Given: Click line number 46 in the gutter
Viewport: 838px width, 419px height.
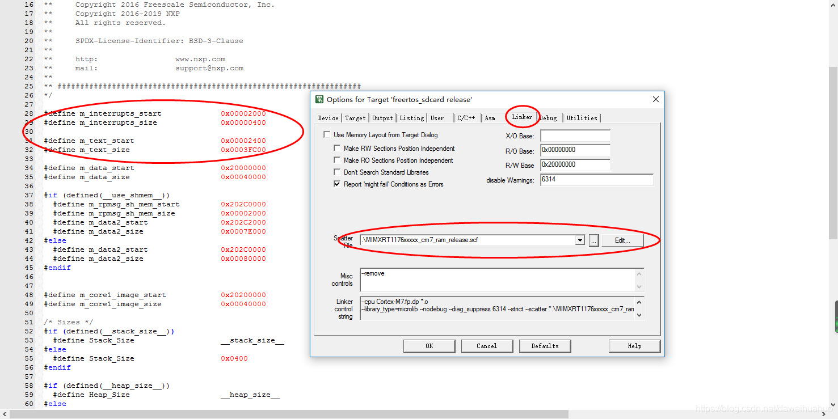Looking at the screenshot, I should pos(29,277).
